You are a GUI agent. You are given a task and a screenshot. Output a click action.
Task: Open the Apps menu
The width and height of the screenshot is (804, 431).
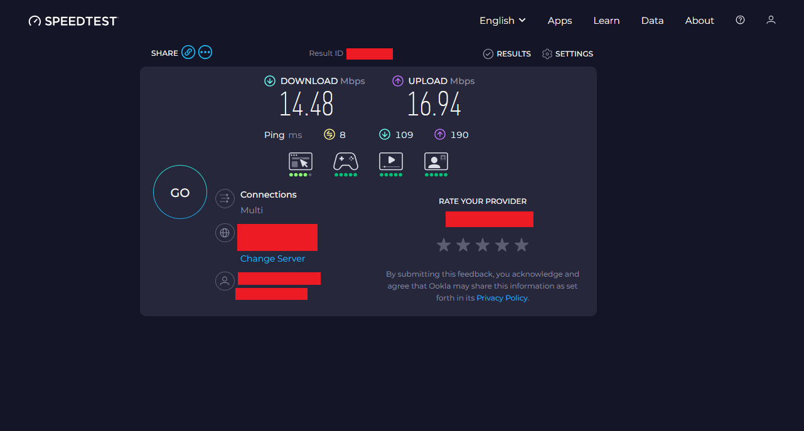coord(560,21)
